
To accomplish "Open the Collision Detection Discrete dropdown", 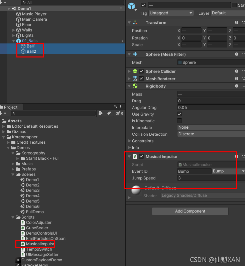I will pyautogui.click(x=211, y=134).
